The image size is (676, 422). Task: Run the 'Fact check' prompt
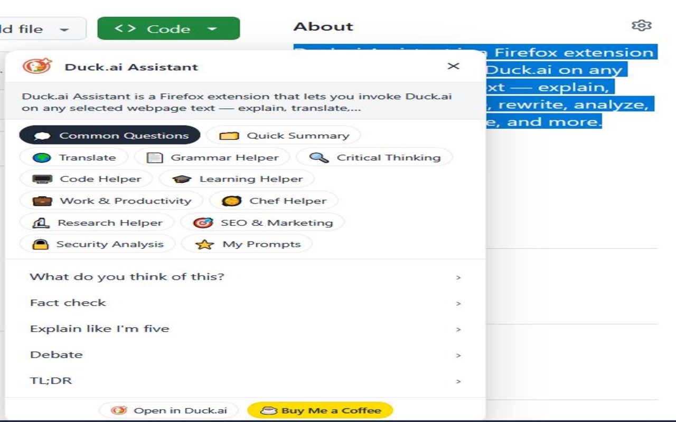click(246, 303)
